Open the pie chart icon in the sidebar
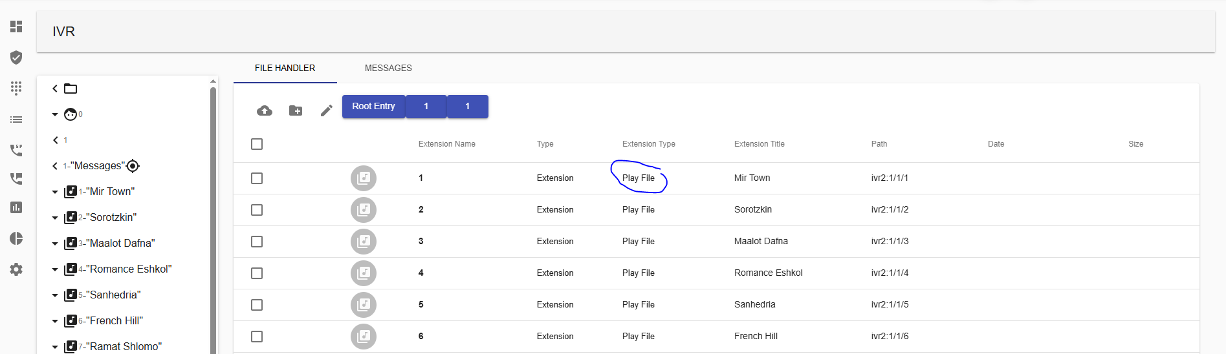 [x=16, y=238]
